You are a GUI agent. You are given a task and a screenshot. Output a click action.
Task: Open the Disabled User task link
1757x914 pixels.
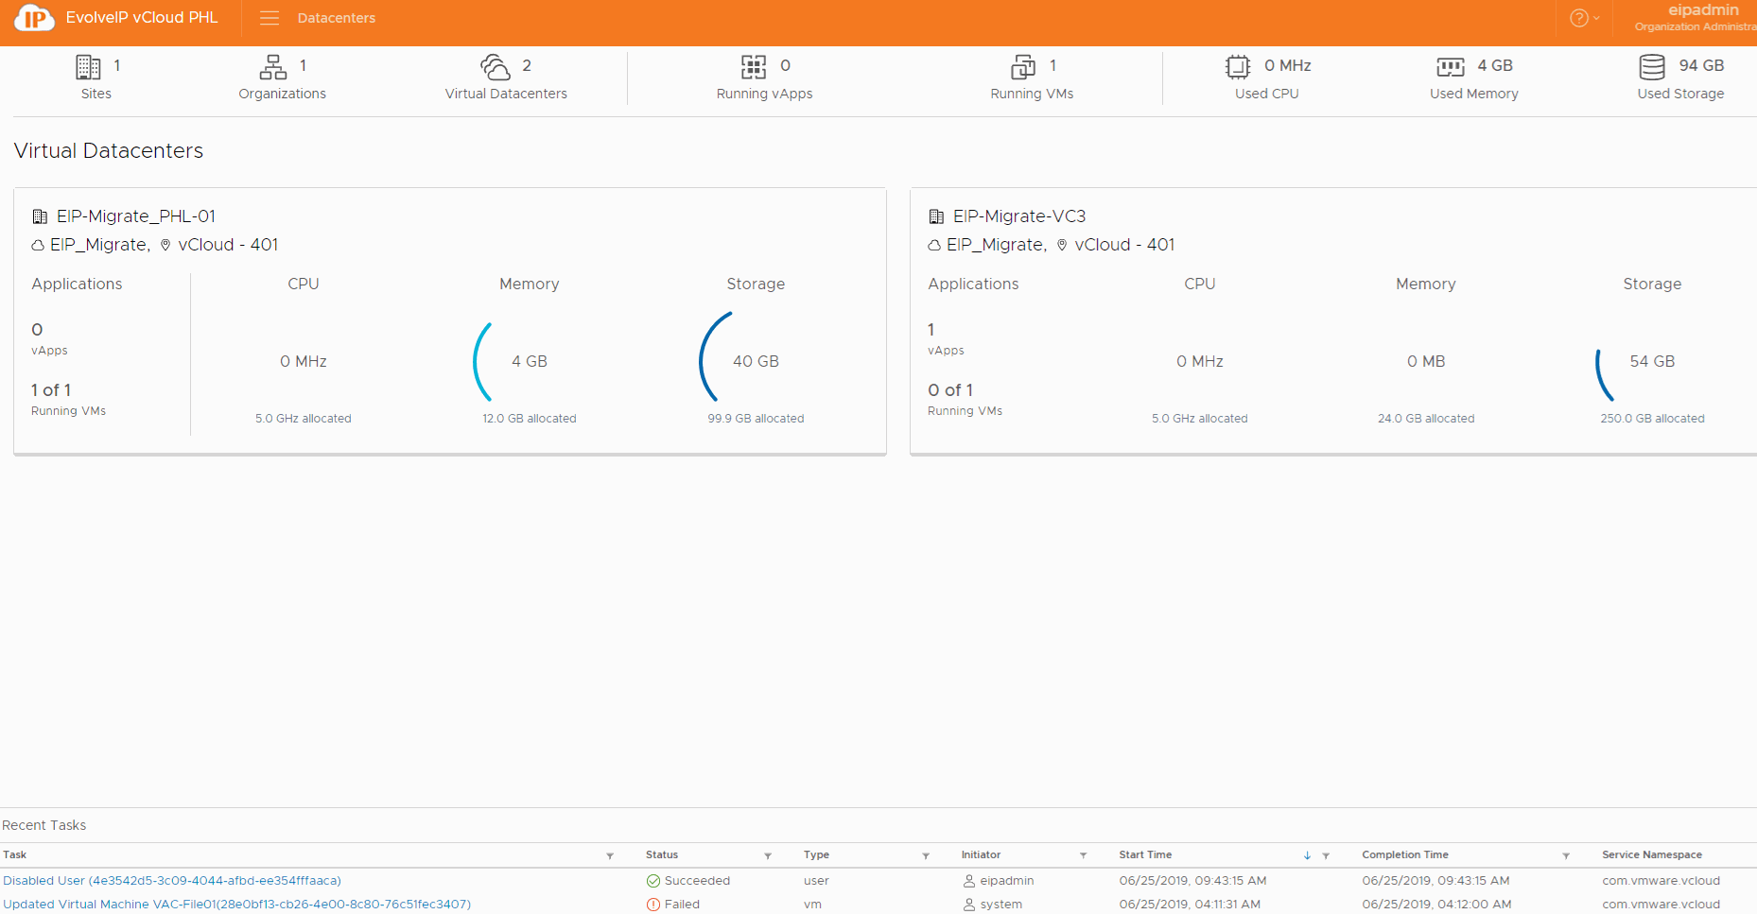(172, 881)
